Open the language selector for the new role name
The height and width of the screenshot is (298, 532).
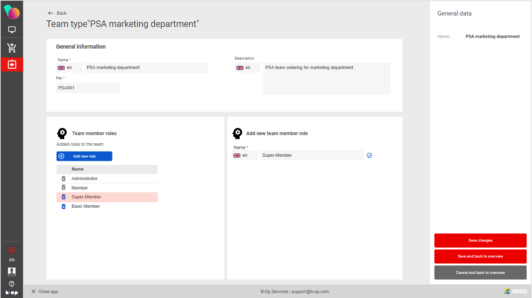point(245,156)
